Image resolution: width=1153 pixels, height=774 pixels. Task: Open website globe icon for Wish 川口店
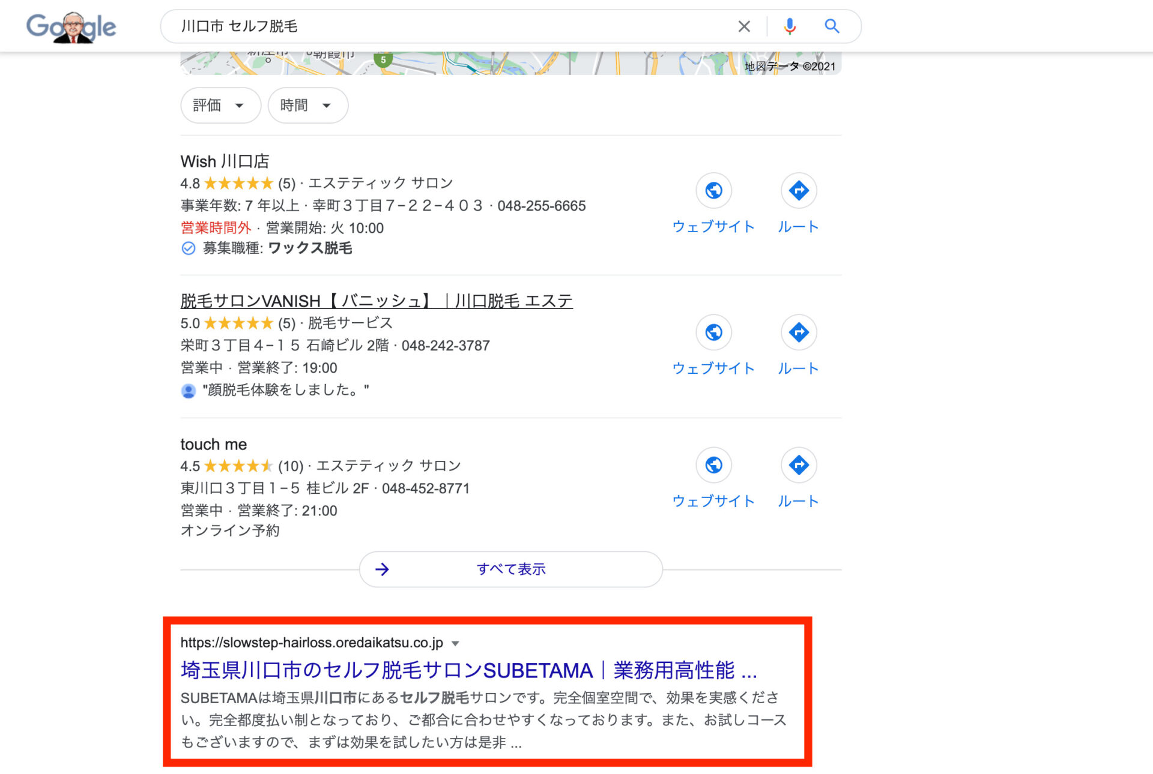point(713,191)
